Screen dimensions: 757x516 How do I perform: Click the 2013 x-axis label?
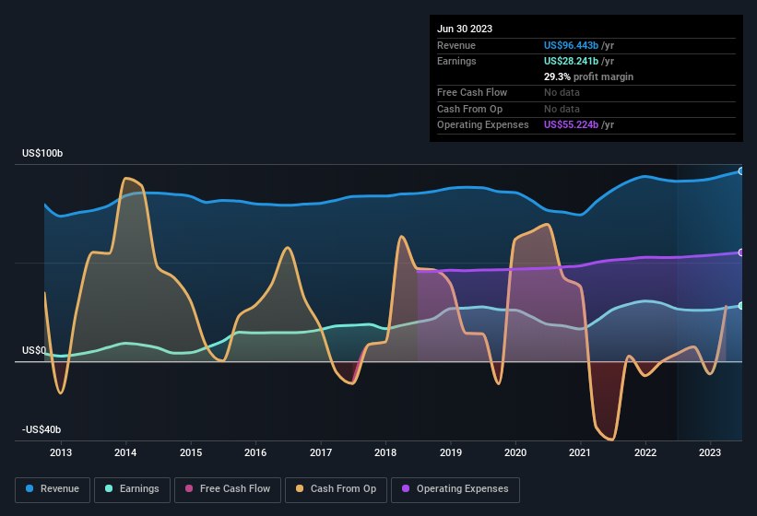[61, 452]
